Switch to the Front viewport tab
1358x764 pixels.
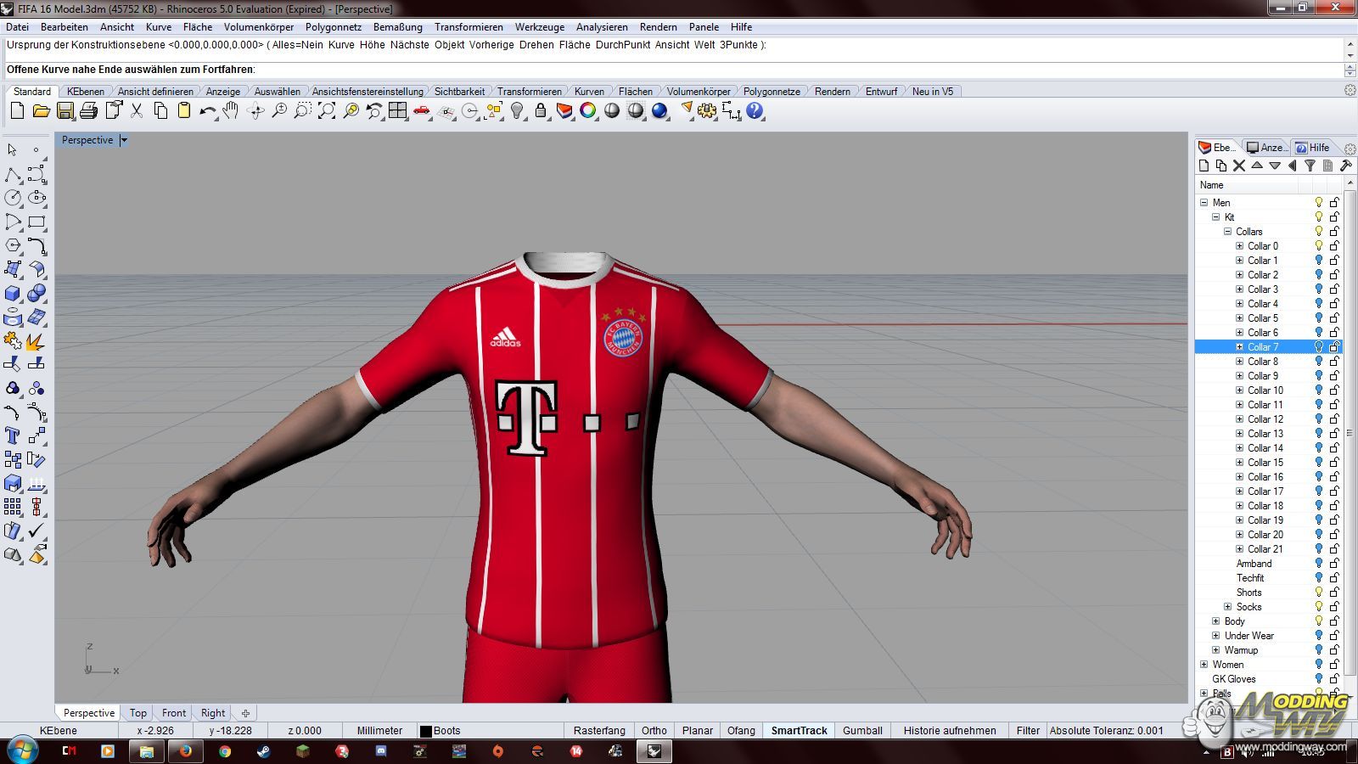coord(174,713)
